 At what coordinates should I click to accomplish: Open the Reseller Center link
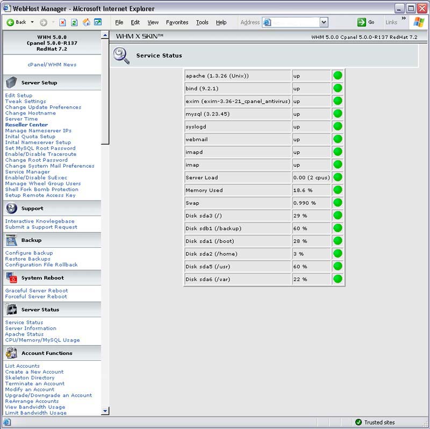[26, 125]
